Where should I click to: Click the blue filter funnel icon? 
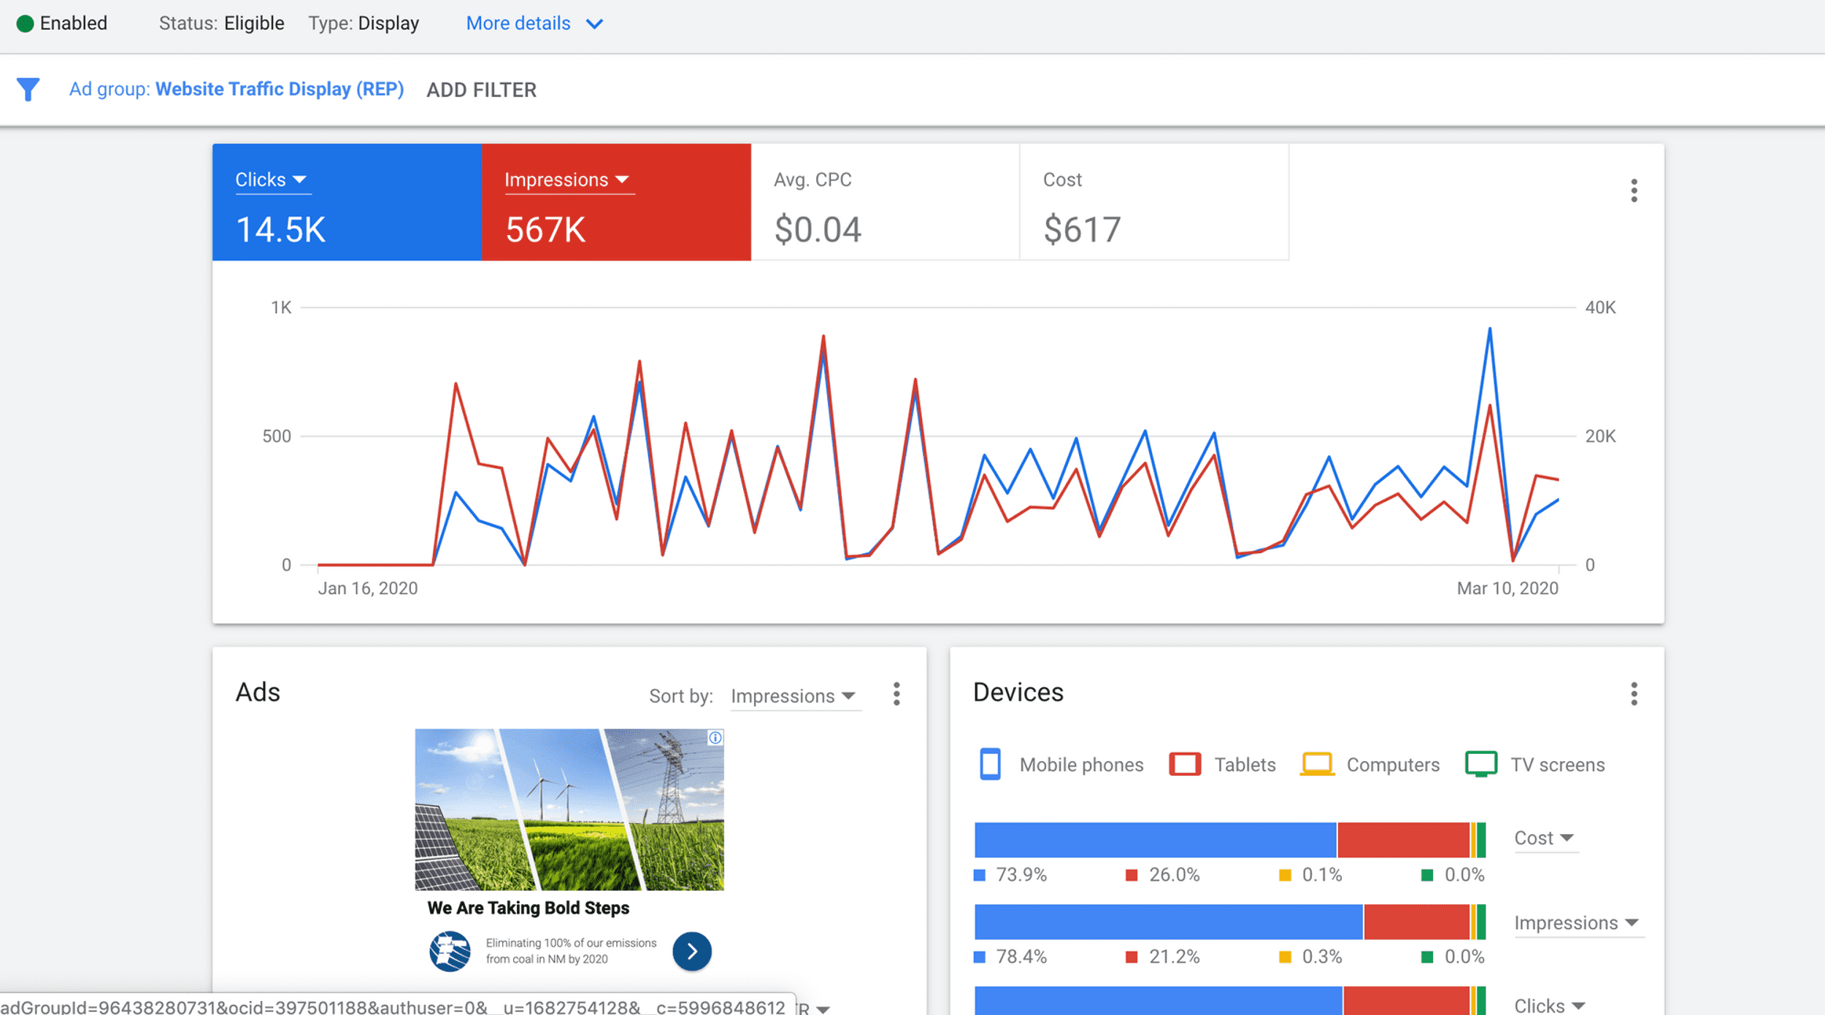tap(28, 89)
